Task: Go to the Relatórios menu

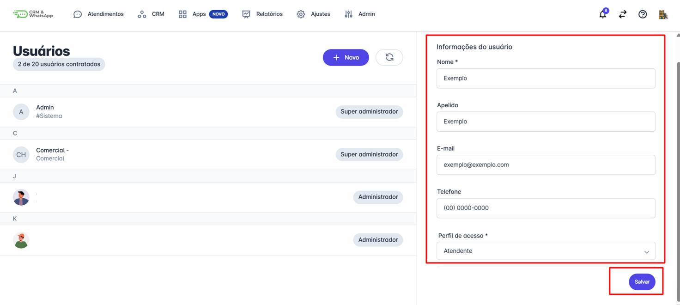Action: pyautogui.click(x=262, y=14)
